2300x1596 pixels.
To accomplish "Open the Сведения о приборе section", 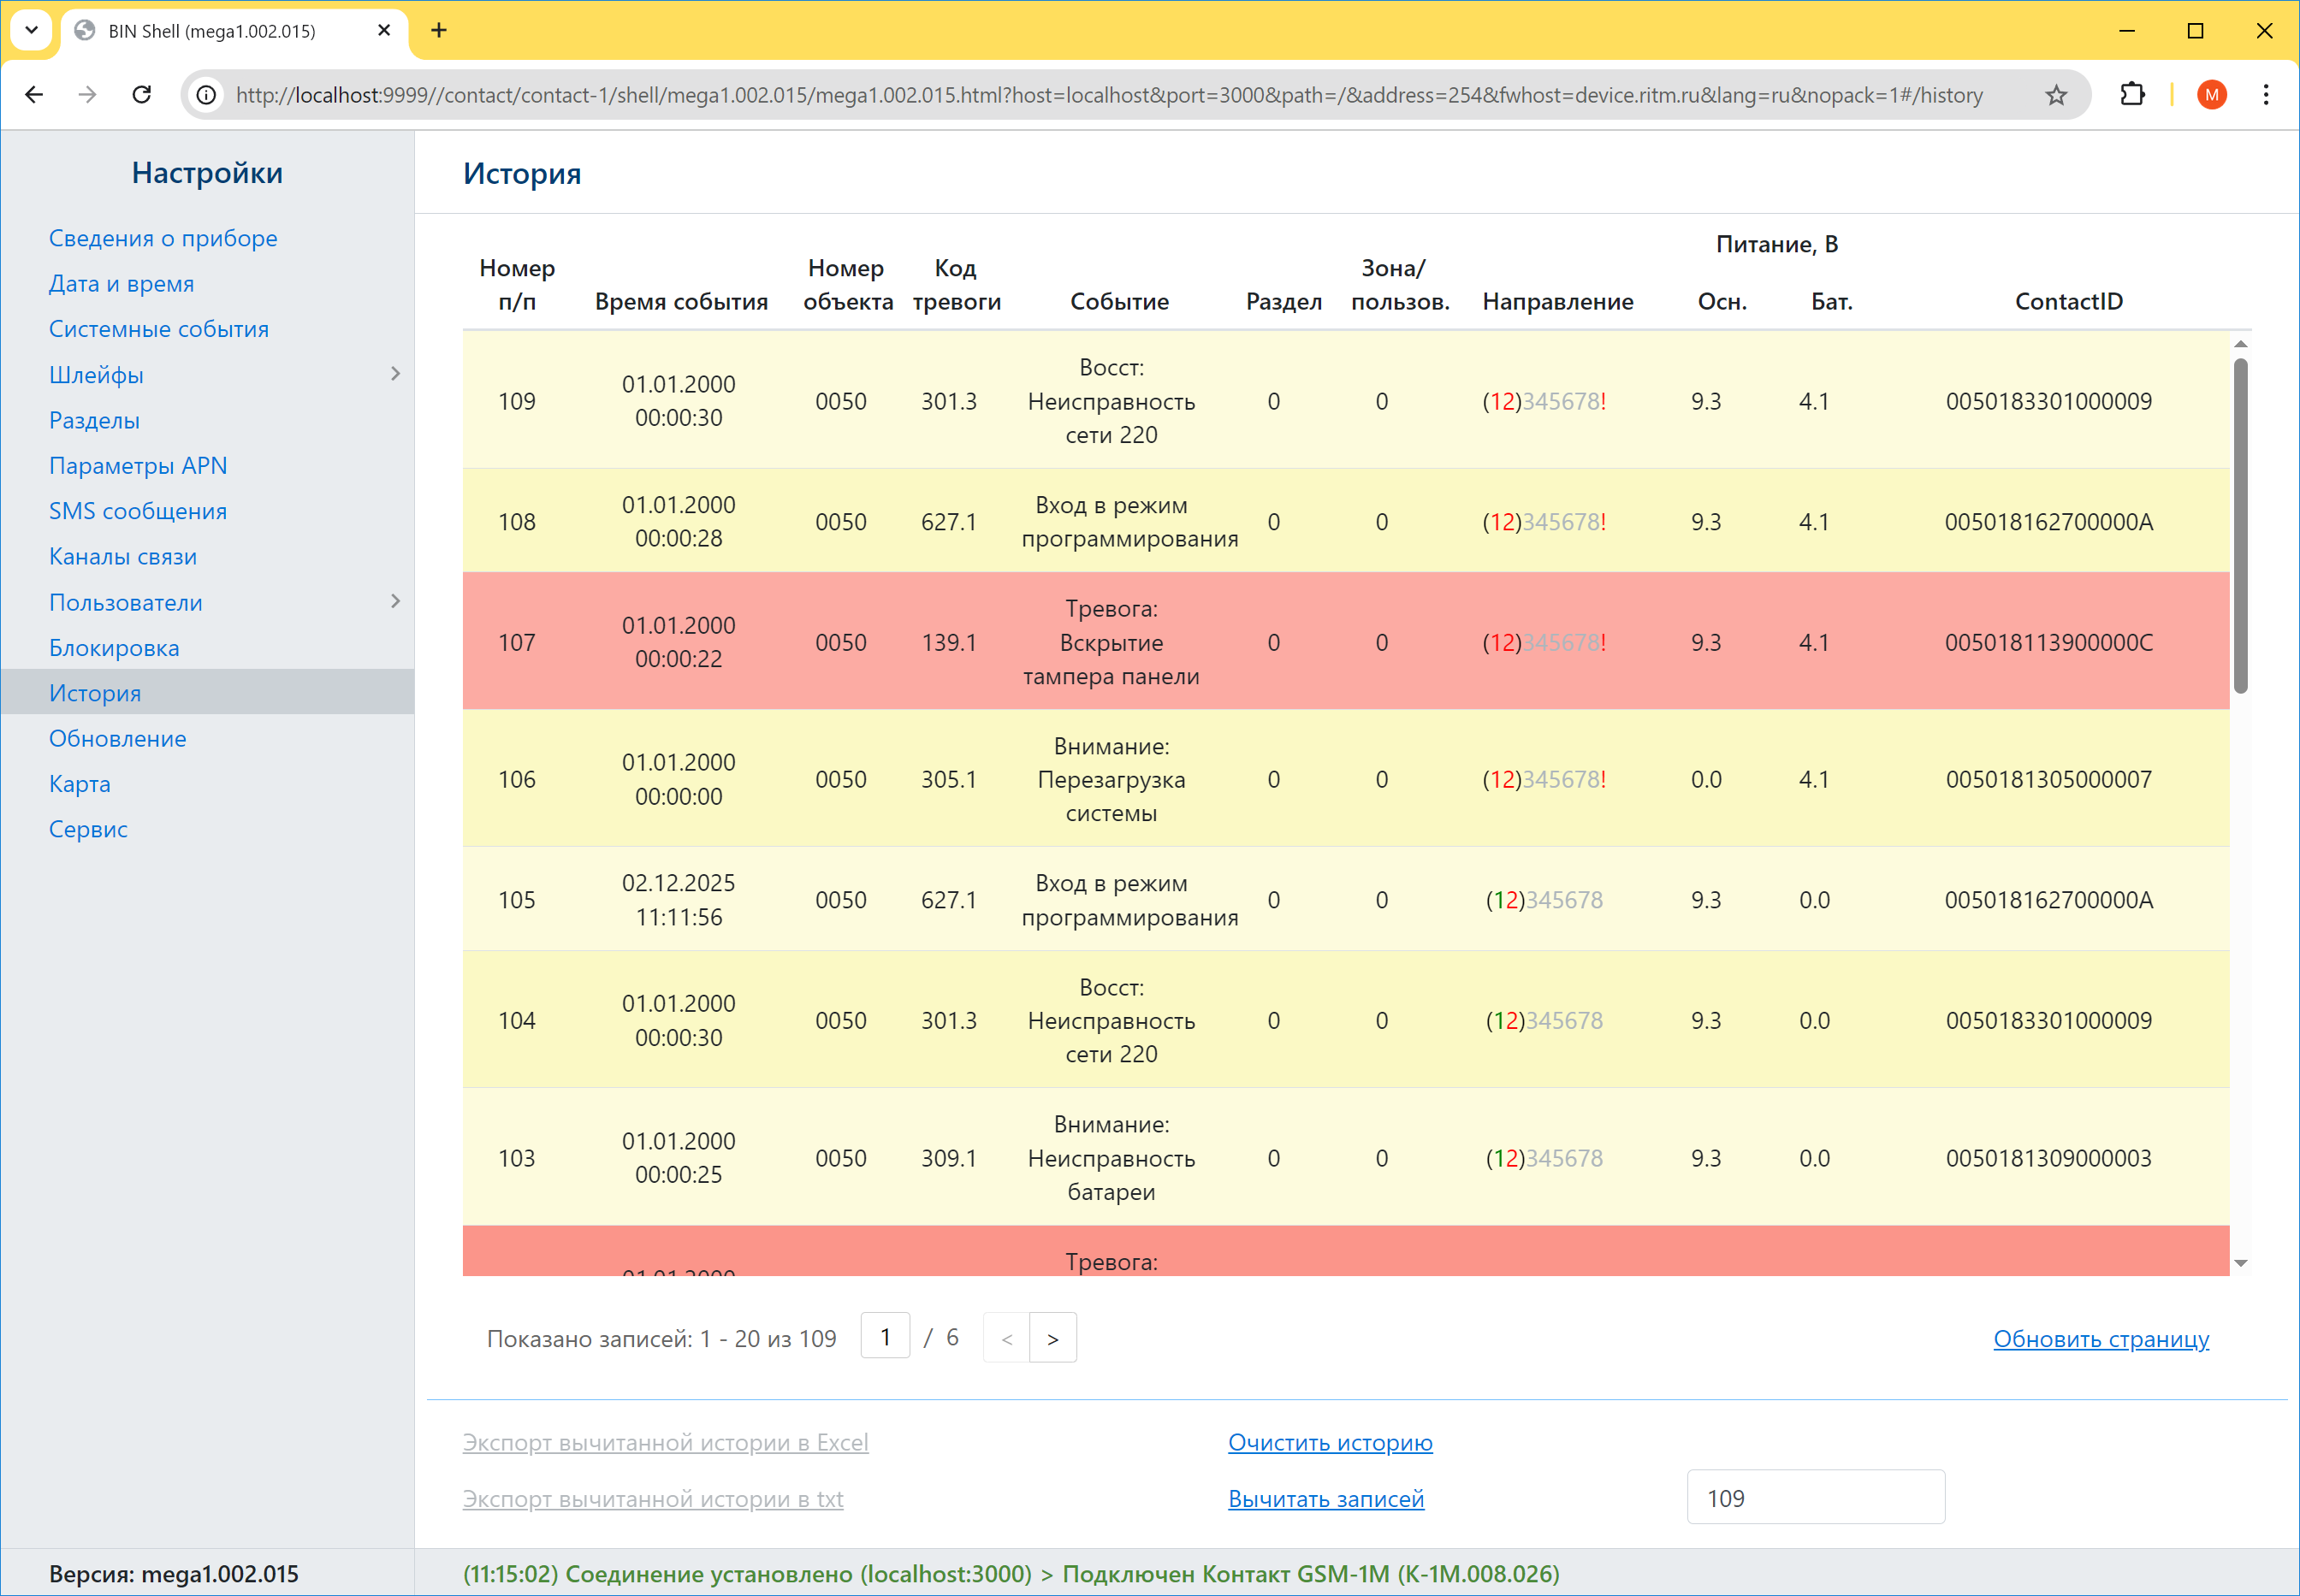I will pyautogui.click(x=163, y=238).
